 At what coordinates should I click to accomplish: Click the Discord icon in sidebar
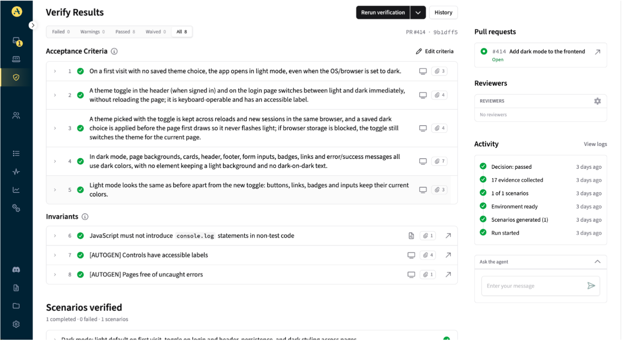[16, 270]
